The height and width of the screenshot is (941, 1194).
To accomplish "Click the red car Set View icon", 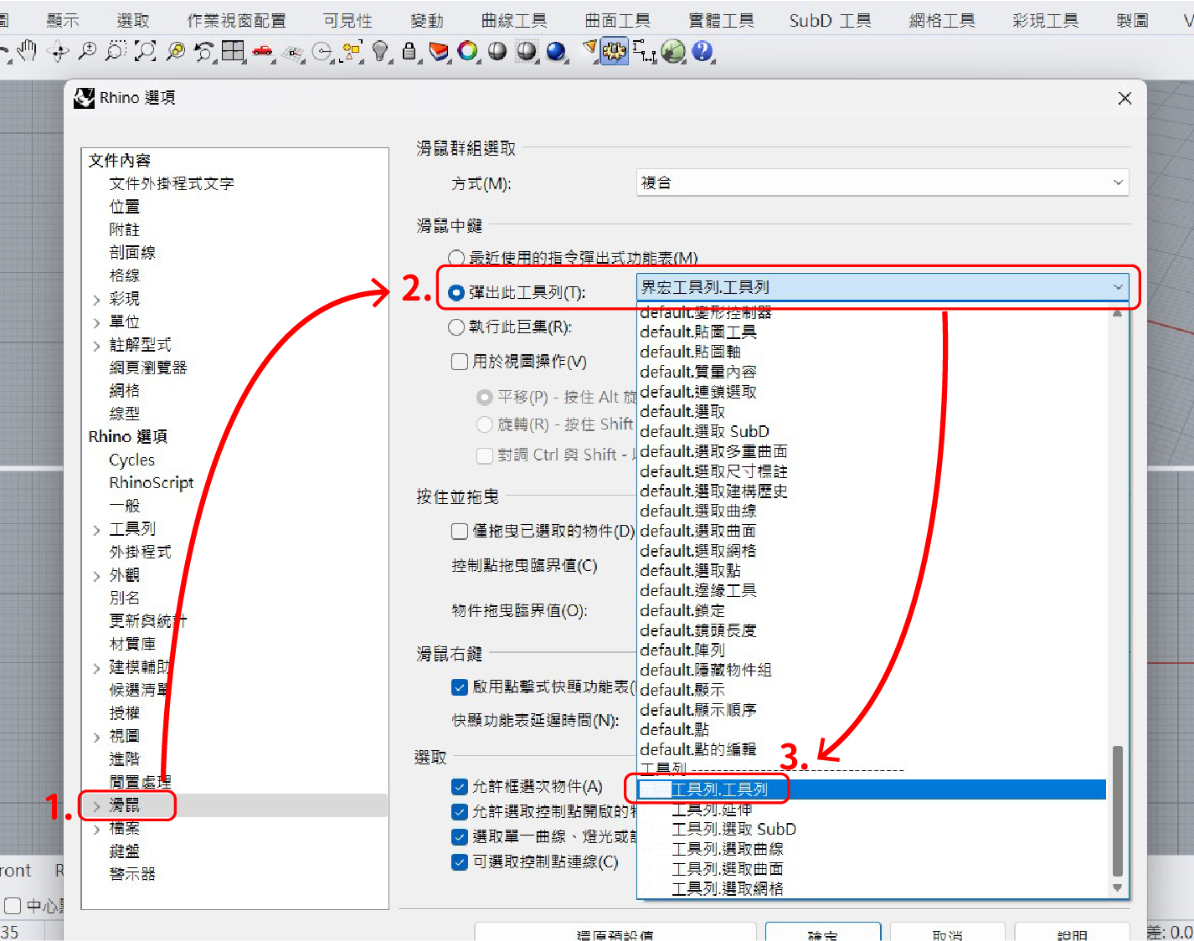I will coord(263,52).
